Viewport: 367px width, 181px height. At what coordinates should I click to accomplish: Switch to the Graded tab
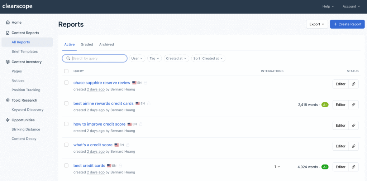(x=87, y=44)
